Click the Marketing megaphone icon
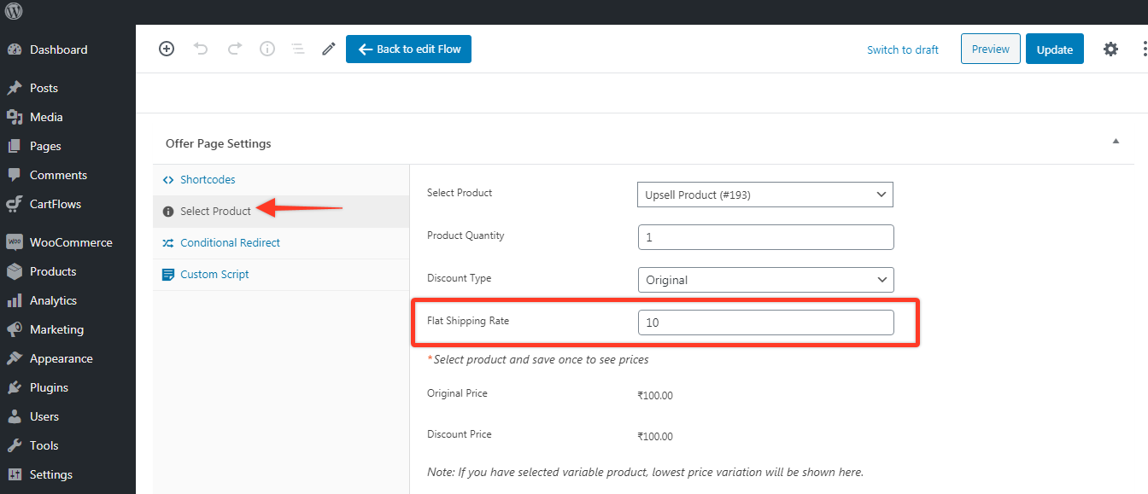 (14, 329)
